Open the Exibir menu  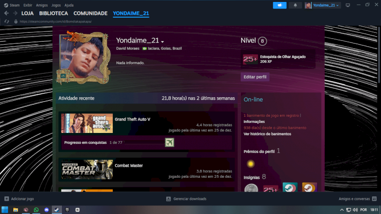(x=28, y=5)
